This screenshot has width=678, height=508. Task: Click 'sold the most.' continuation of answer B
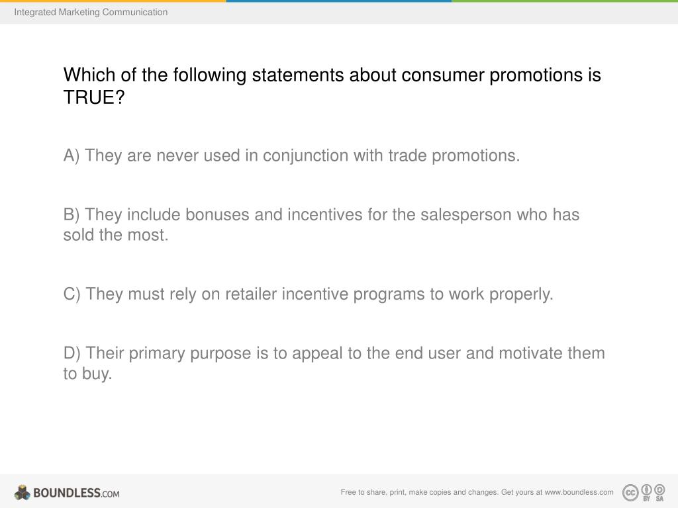tap(116, 235)
